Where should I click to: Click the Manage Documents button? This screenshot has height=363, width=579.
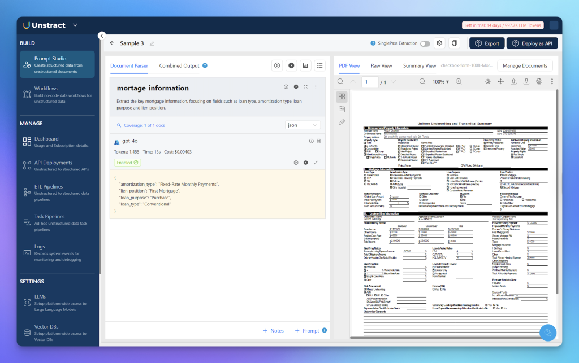tap(525, 66)
